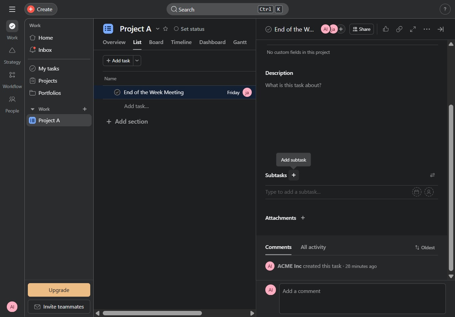Switch to List tab
The width and height of the screenshot is (455, 317).
point(137,42)
